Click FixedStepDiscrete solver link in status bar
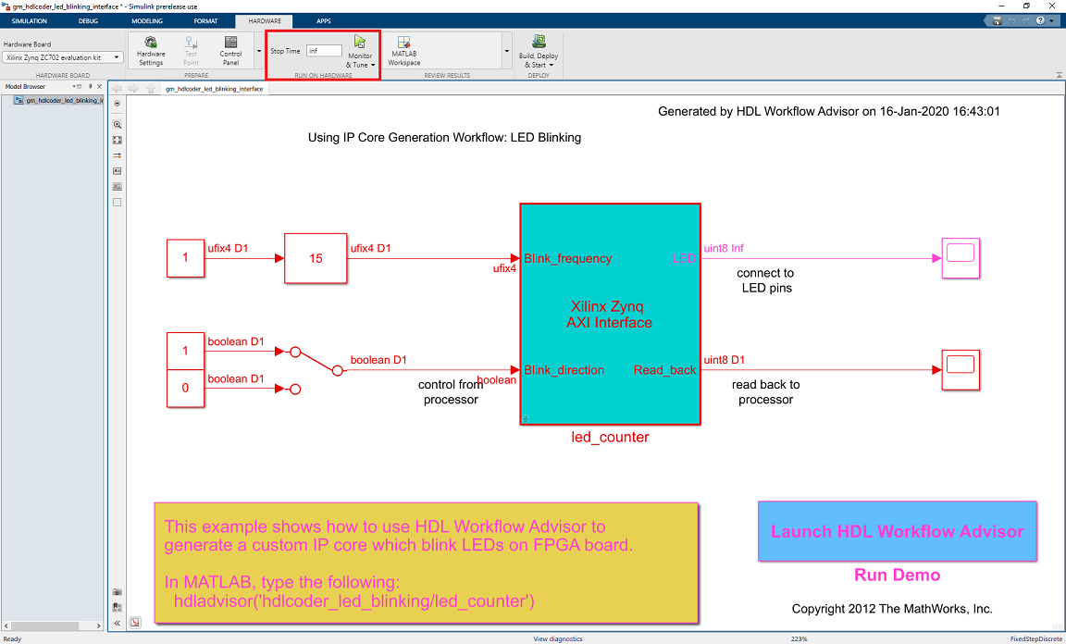Viewport: 1066px width, 644px height. (x=1035, y=638)
